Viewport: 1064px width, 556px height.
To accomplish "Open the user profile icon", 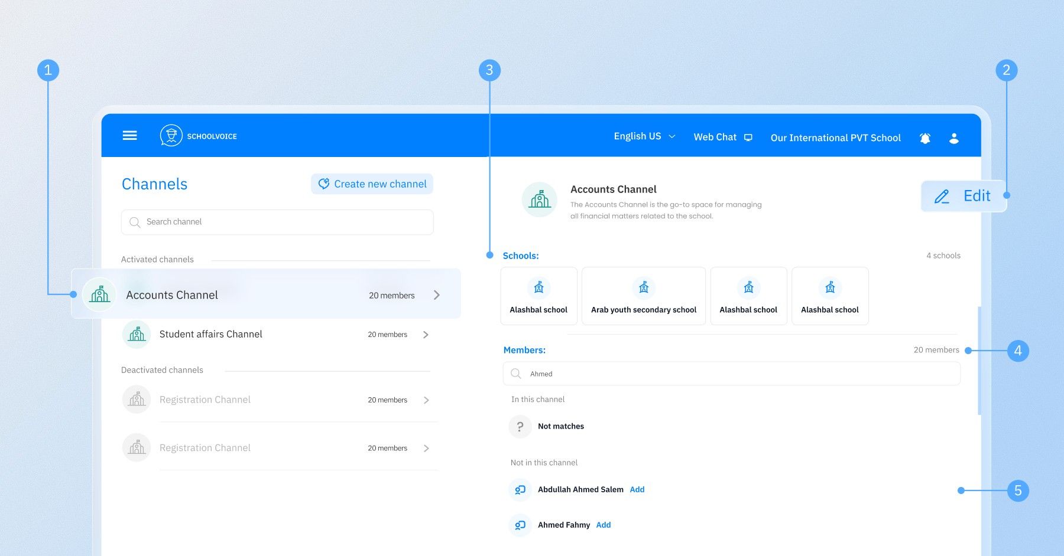I will pyautogui.click(x=953, y=138).
